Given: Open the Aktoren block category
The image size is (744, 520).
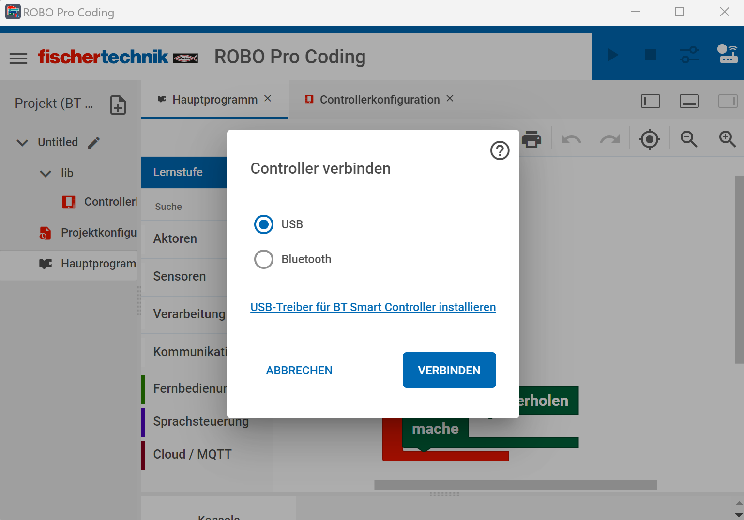Looking at the screenshot, I should pyautogui.click(x=184, y=239).
